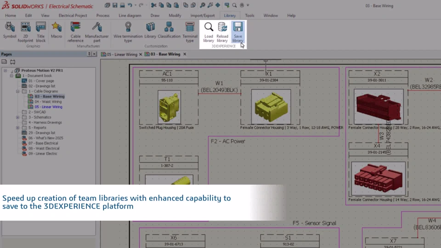Click the Save icon in quick access toolbar
Image resolution: width=441 pixels, height=248 pixels.
[115, 5]
